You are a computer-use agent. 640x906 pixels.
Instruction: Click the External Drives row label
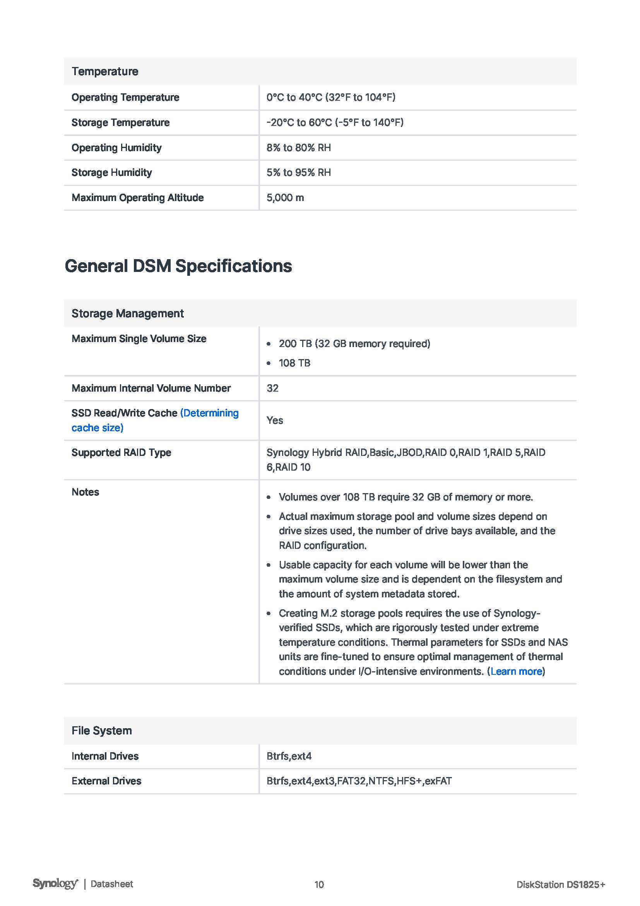pyautogui.click(x=106, y=781)
